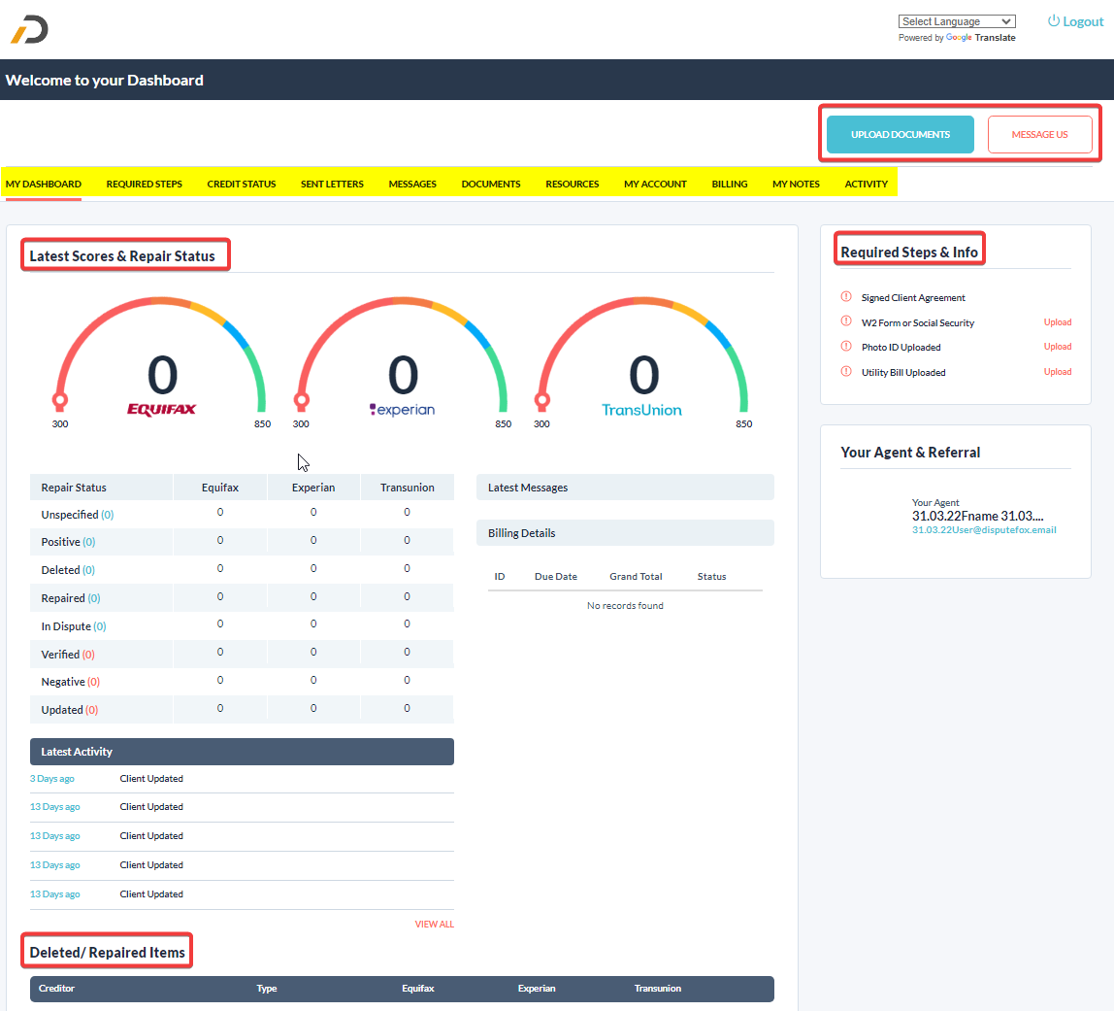Go to the Sent Letters tab
Viewport: 1114px width, 1011px height.
[332, 184]
